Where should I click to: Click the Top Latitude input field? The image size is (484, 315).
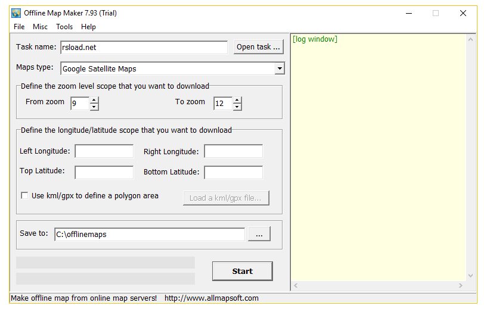104,173
